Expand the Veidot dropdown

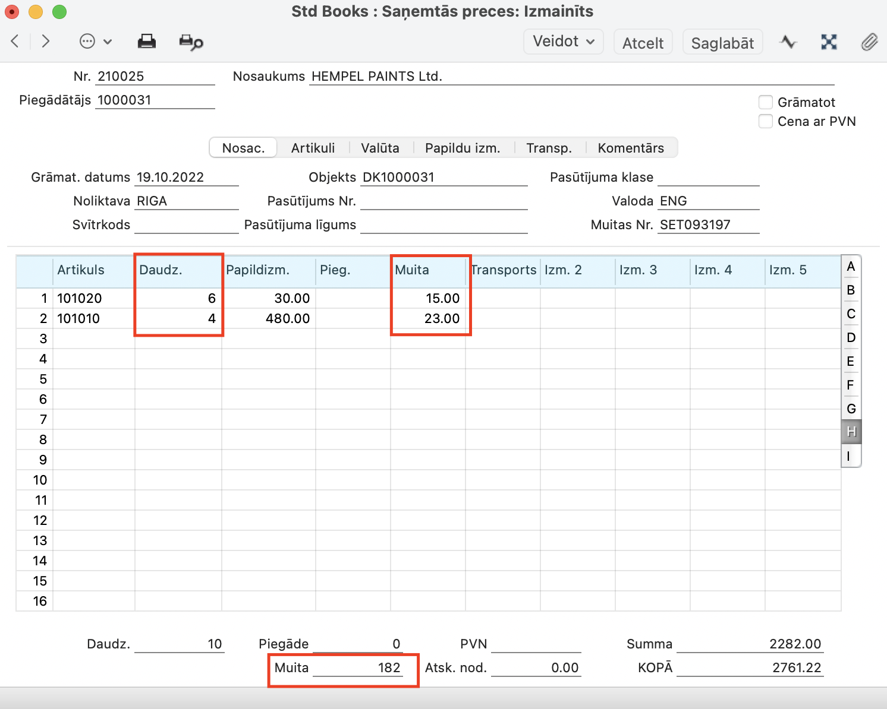(563, 42)
